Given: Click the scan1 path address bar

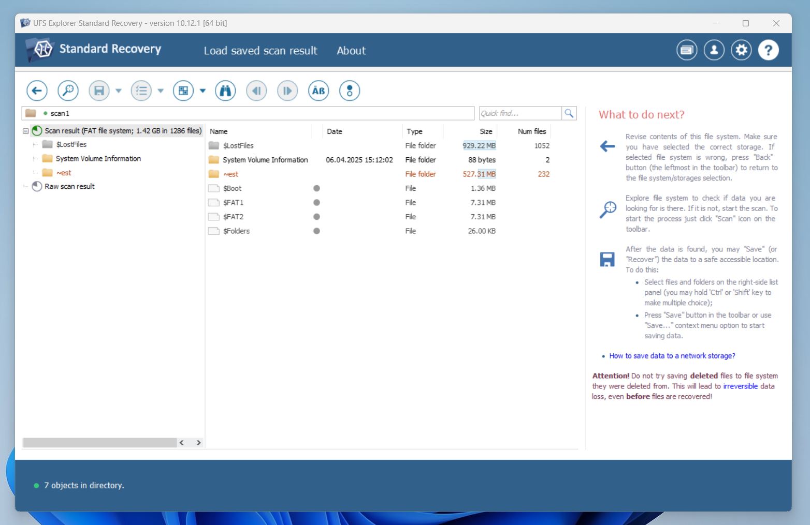Looking at the screenshot, I should pos(248,113).
